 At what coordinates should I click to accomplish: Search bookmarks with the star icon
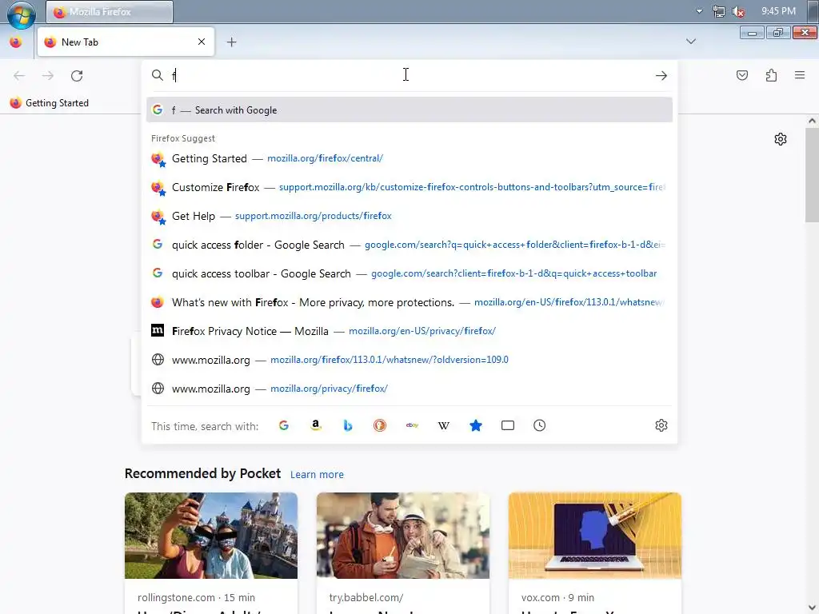476,425
